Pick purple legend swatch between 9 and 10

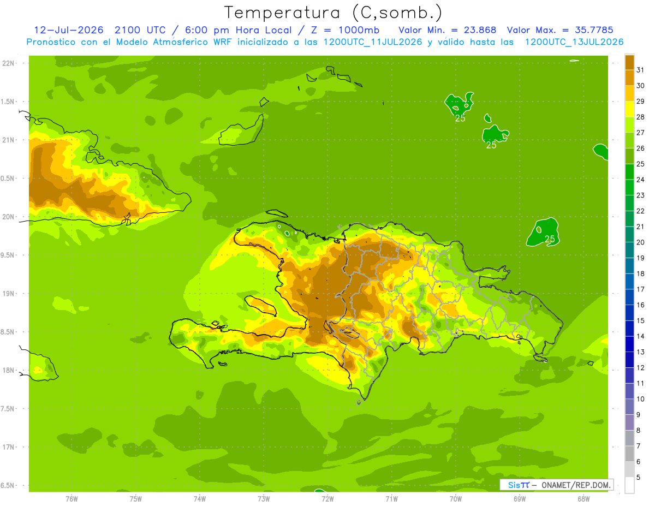coord(629,407)
